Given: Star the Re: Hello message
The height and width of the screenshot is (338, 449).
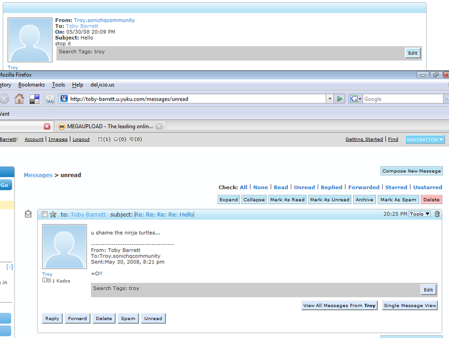Looking at the screenshot, I should click(53, 214).
